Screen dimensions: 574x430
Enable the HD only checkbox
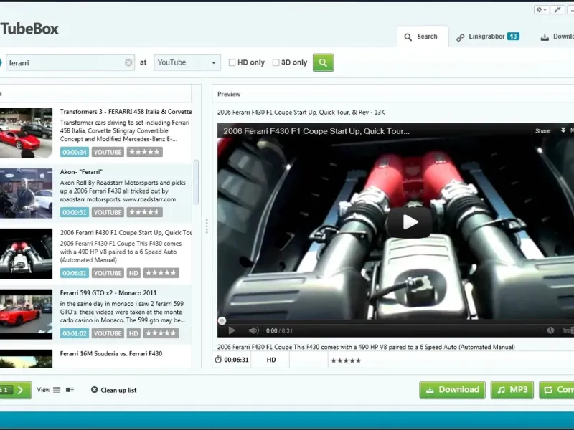coord(232,62)
